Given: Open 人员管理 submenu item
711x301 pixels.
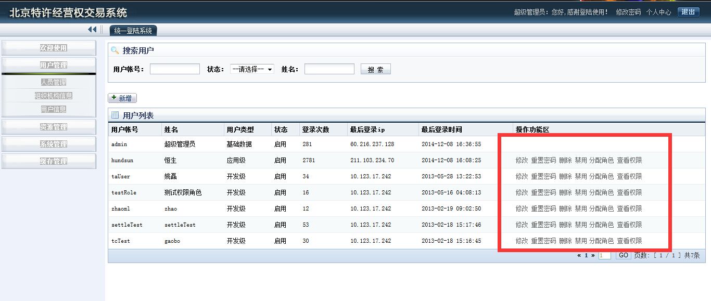Looking at the screenshot, I should [54, 82].
